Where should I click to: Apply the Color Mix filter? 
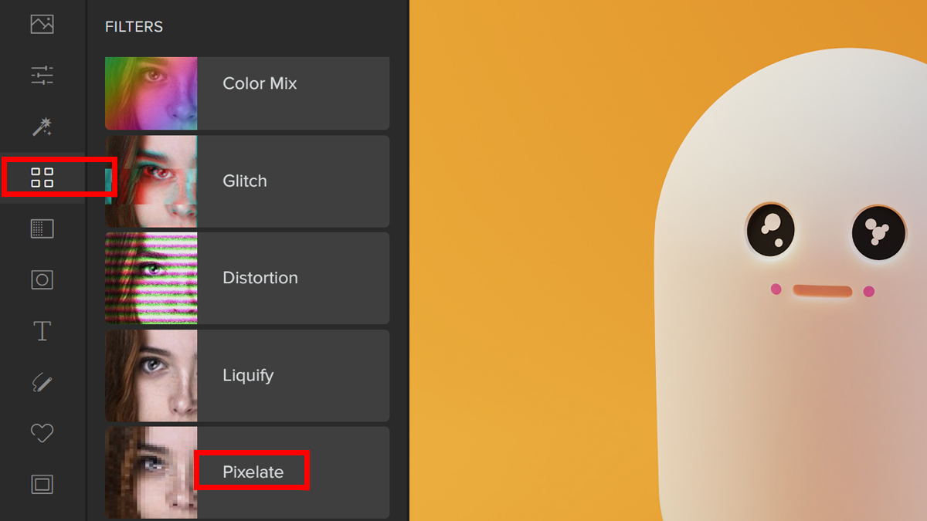pyautogui.click(x=260, y=84)
